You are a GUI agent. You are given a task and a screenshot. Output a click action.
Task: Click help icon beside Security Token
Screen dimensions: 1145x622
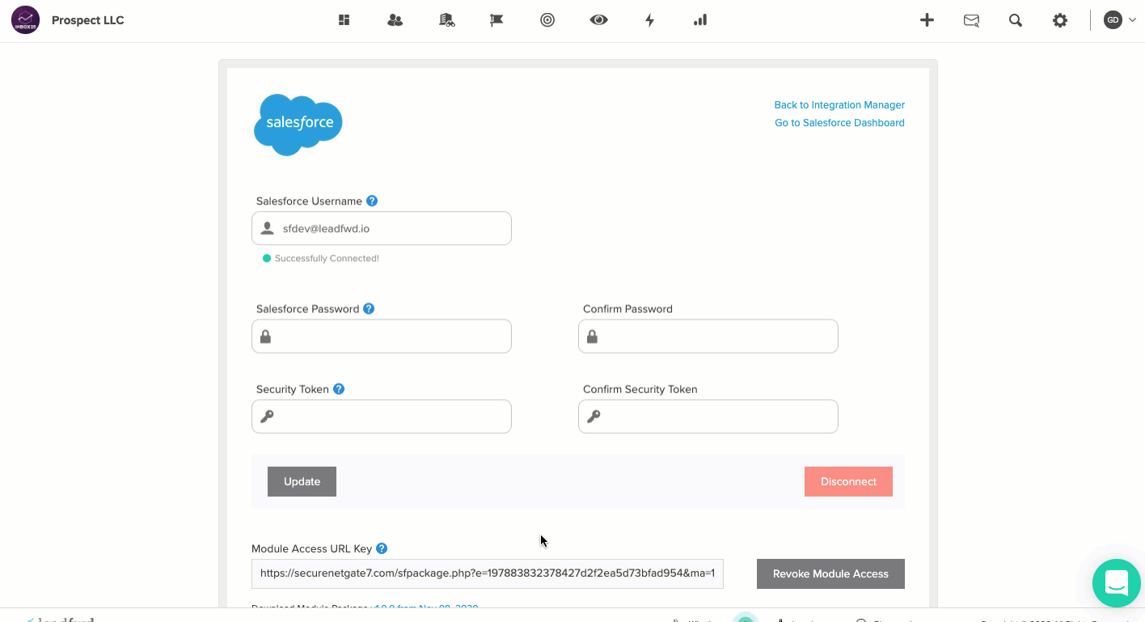339,388
